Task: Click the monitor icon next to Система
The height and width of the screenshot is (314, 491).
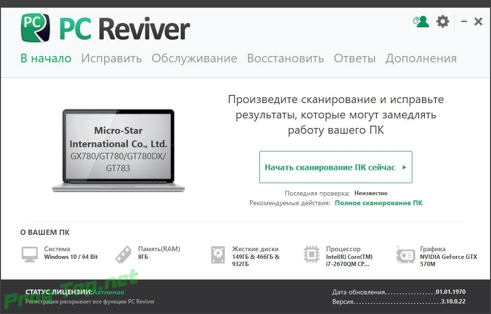Action: (x=30, y=254)
